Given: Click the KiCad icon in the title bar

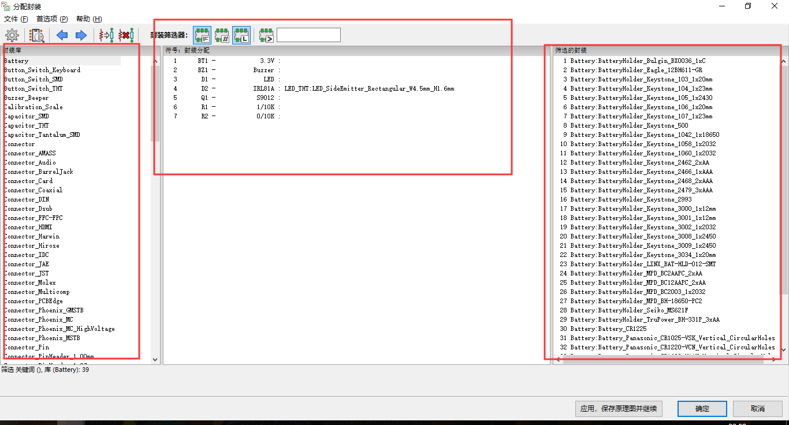Looking at the screenshot, I should 5,5.
